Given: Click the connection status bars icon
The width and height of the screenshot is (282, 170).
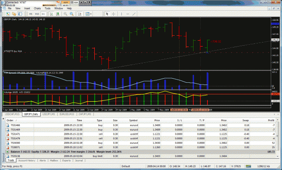Looking at the screenshot, I should [x=249, y=166].
